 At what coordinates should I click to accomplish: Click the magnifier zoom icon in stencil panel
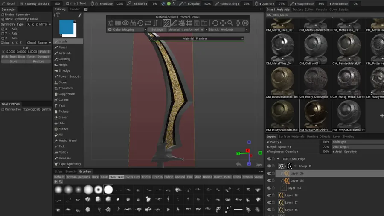pyautogui.click(x=230, y=23)
